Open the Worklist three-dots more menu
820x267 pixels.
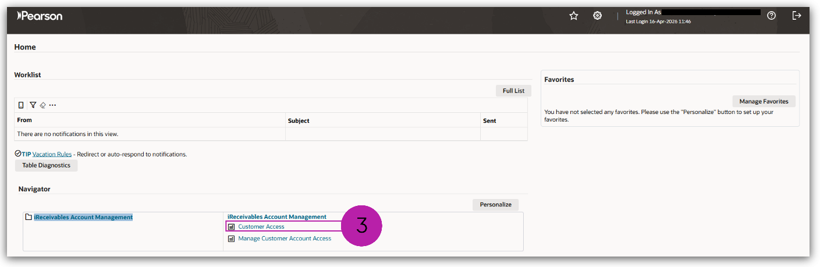52,105
